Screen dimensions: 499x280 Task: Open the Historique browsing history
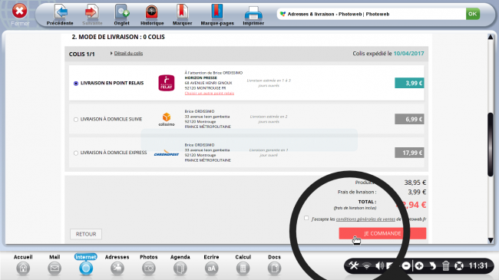coord(152,12)
